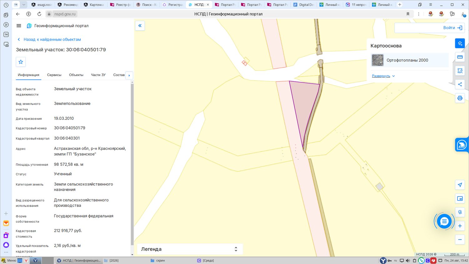Zoom out of the map with minus
This screenshot has height=264, width=469.
(460, 240)
